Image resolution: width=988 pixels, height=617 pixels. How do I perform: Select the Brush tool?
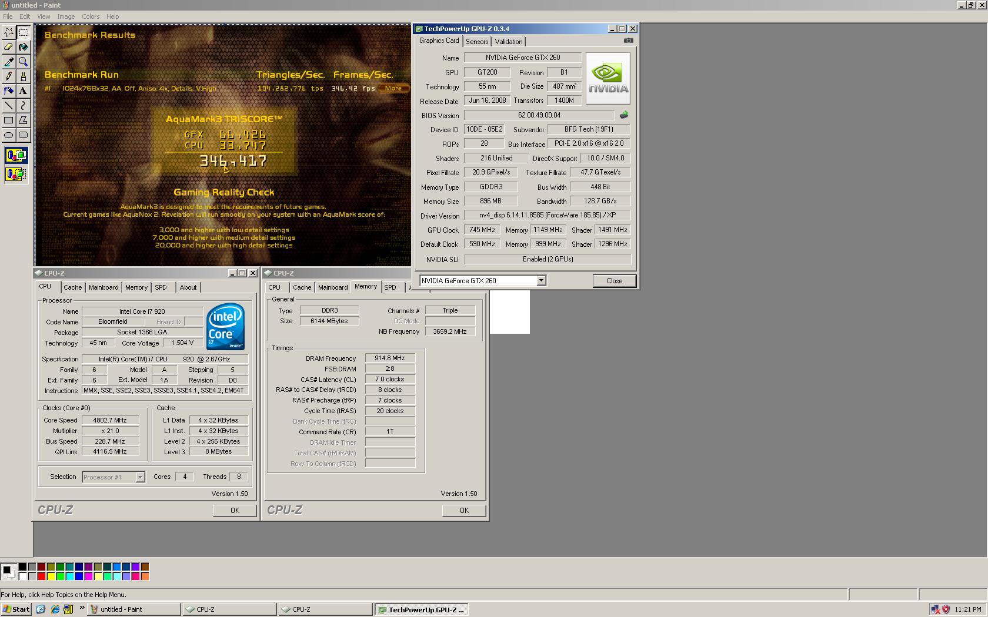click(x=24, y=76)
